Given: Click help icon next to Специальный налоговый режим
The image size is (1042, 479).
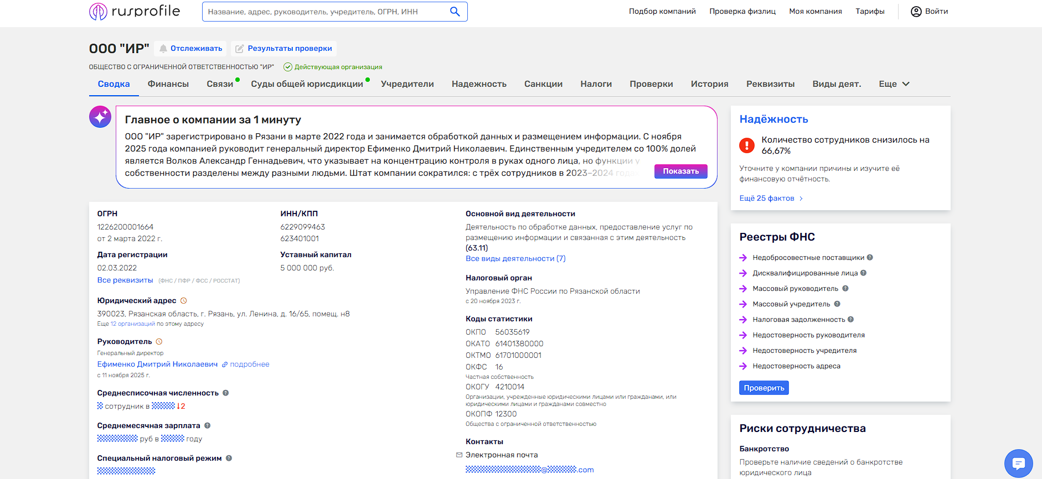Looking at the screenshot, I should (229, 459).
